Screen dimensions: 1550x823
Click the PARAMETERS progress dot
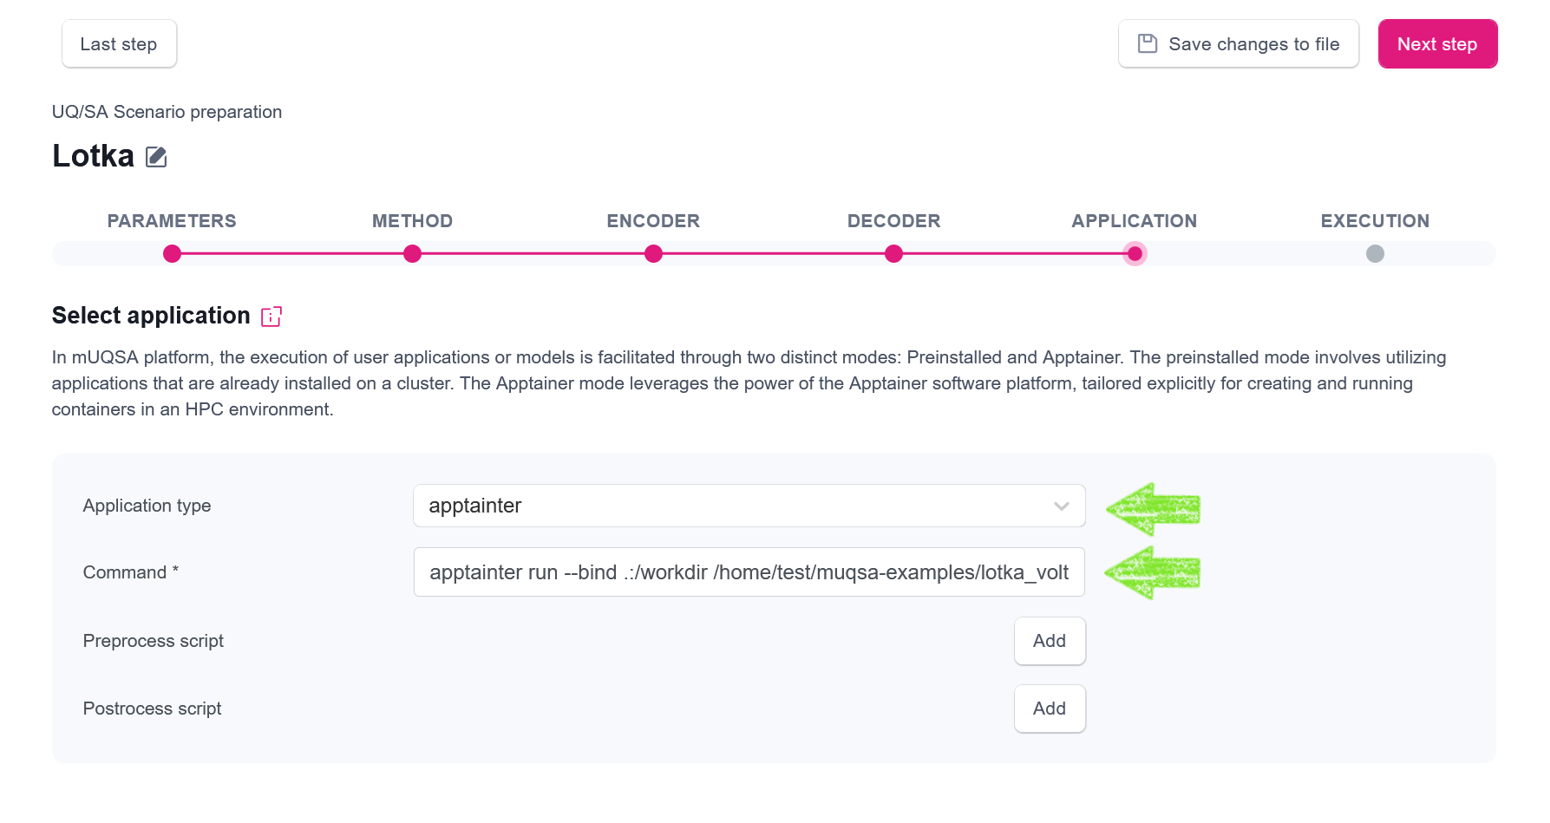[x=172, y=254]
